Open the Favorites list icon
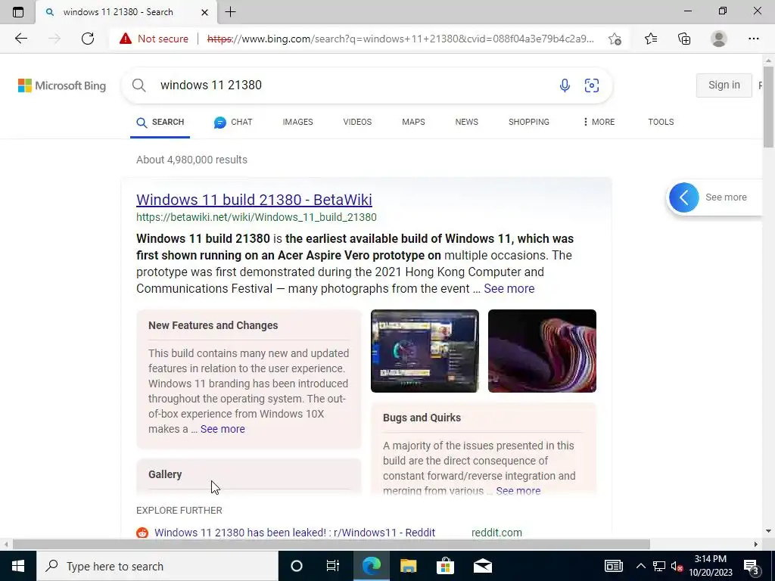 (651, 39)
